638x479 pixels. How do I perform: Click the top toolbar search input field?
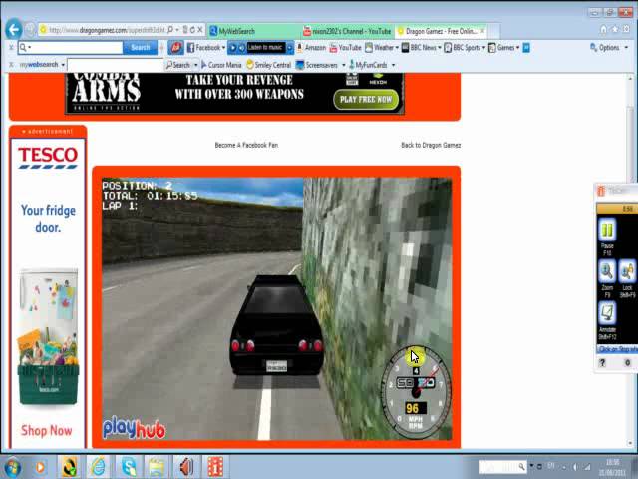click(71, 48)
